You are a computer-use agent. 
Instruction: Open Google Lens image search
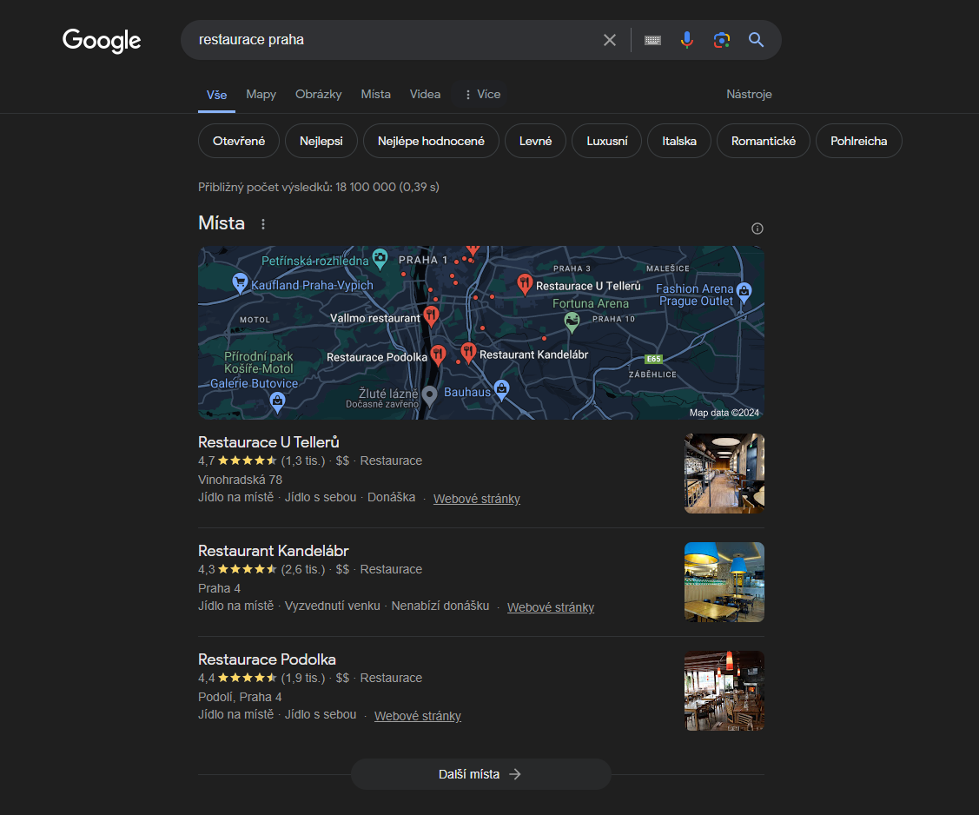[x=721, y=40]
